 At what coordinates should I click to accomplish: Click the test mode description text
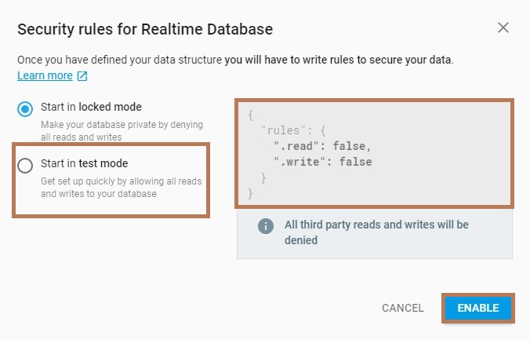(x=122, y=188)
